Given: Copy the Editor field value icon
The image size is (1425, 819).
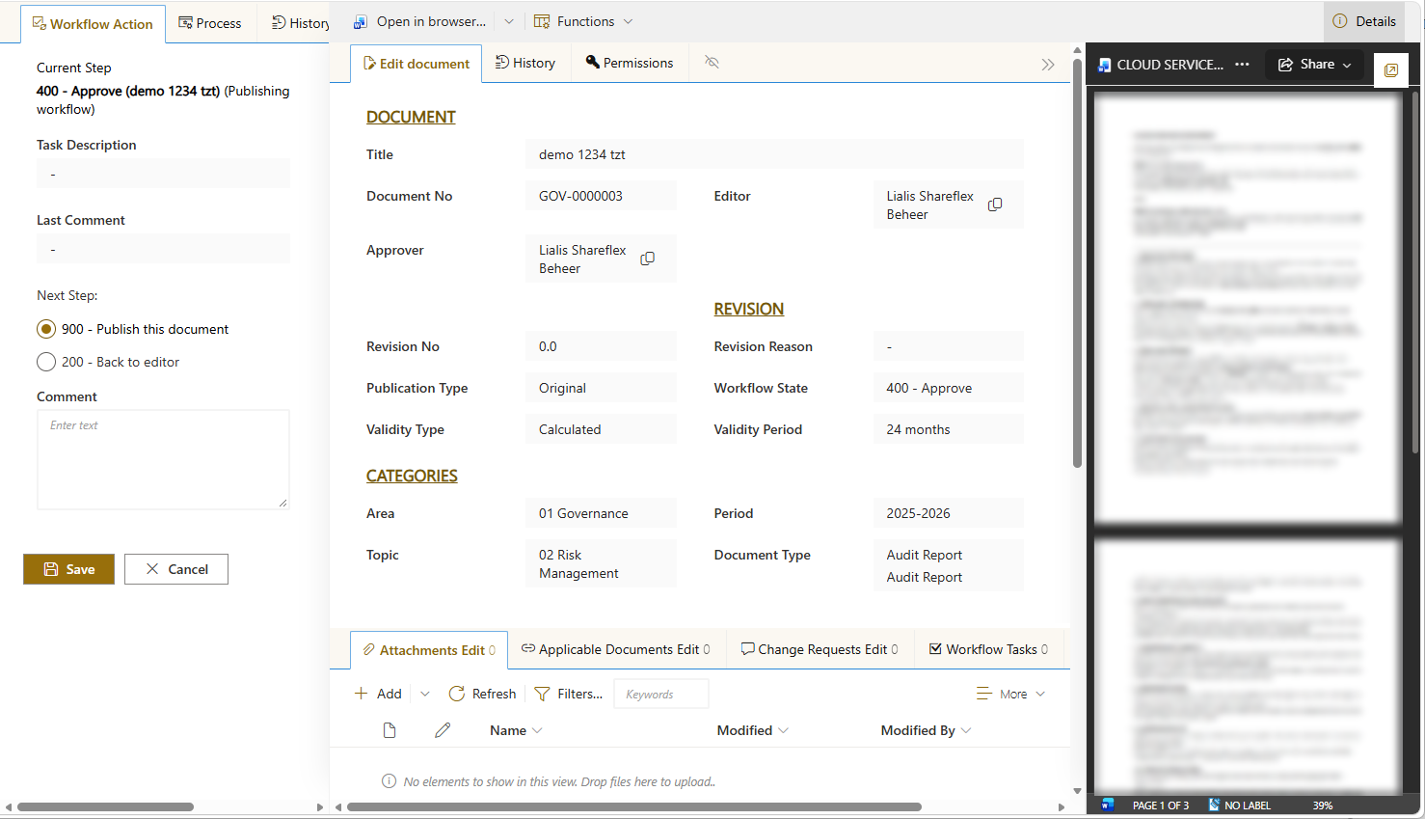Looking at the screenshot, I should [x=995, y=205].
